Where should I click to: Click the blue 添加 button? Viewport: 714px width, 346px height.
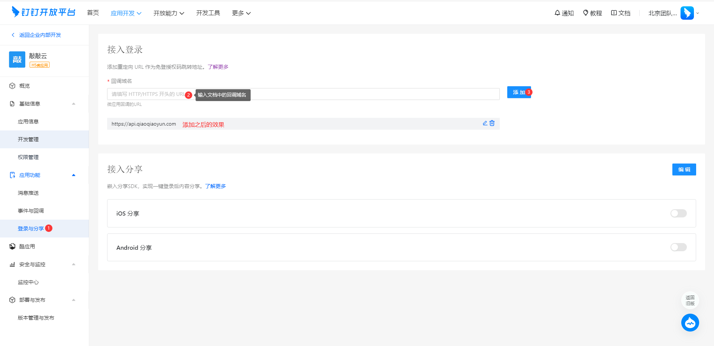coord(518,92)
